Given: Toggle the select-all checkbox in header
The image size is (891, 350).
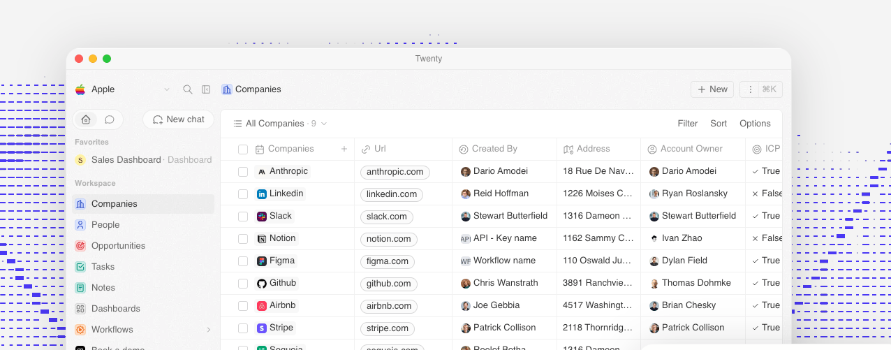Looking at the screenshot, I should (243, 149).
